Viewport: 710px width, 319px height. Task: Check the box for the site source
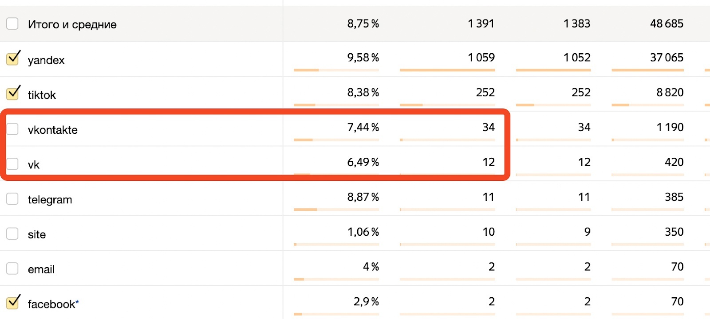click(x=12, y=233)
